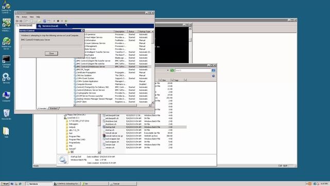Screen dimensions: 330x186
Task: Click the Show/Hide Console Tree toolbar icon
Action: click(26, 21)
